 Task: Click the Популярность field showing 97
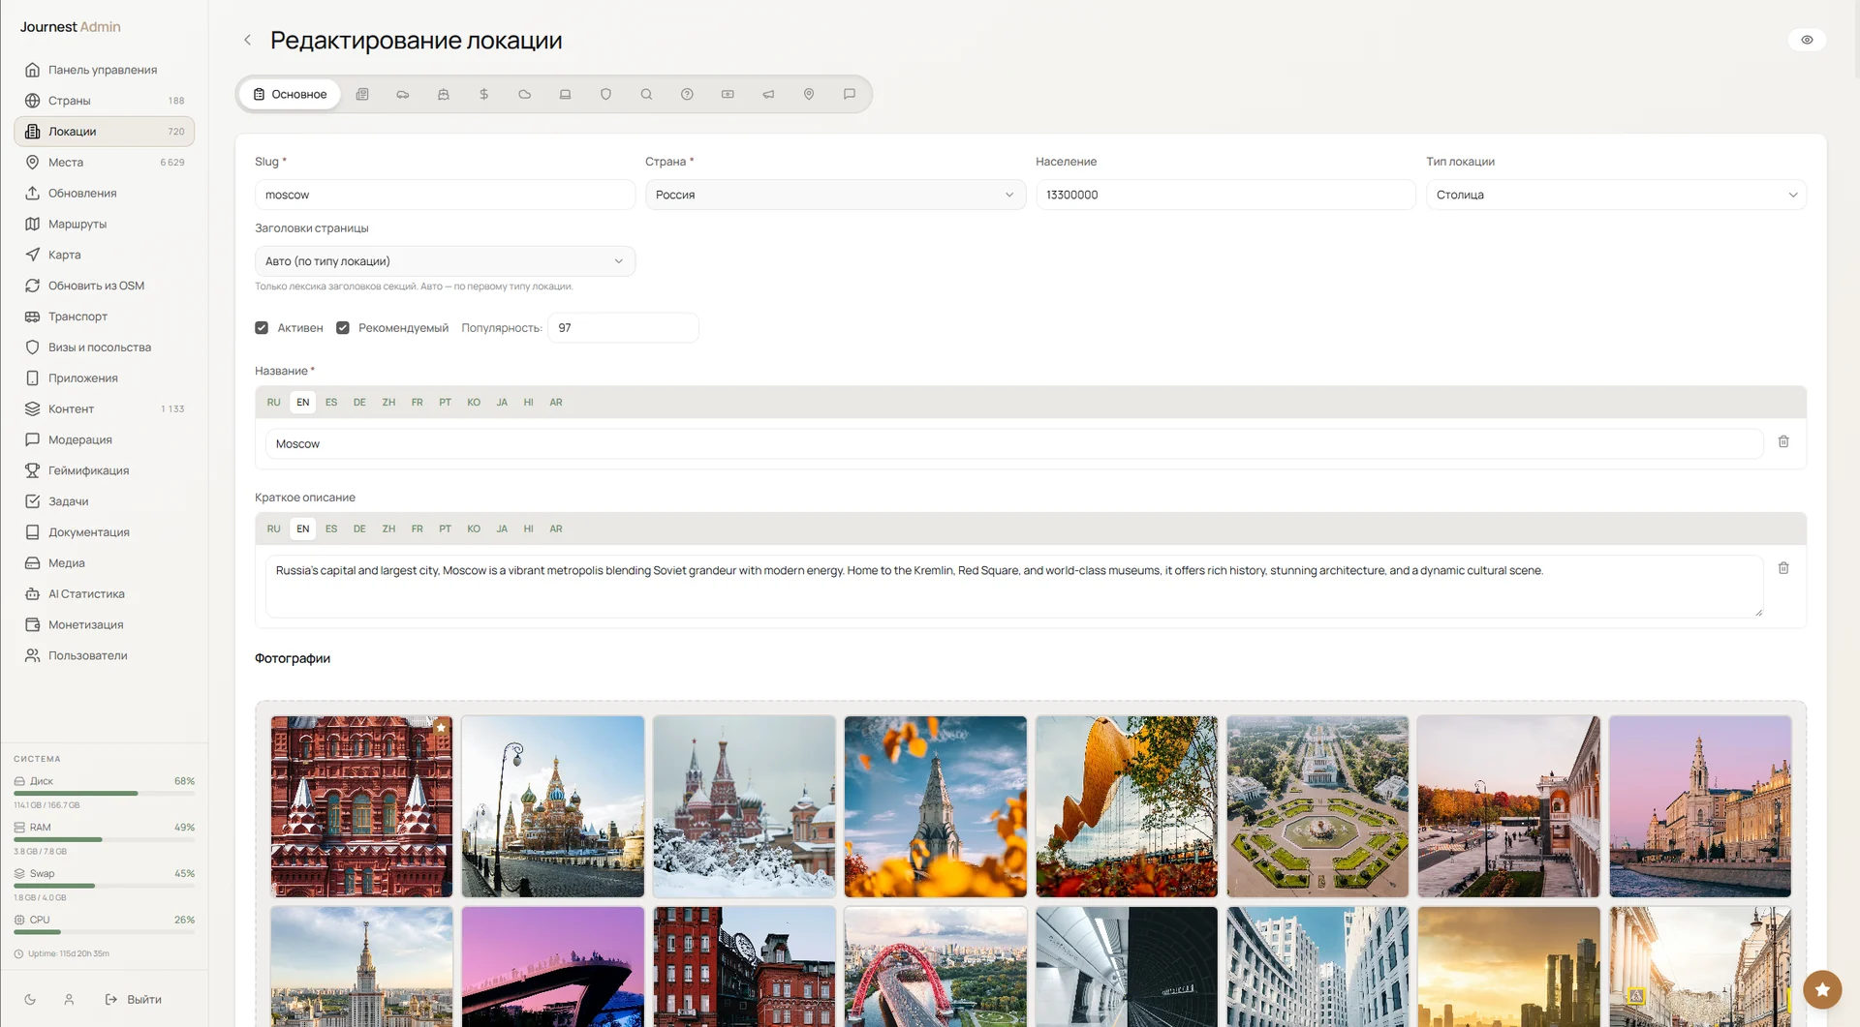pyautogui.click(x=623, y=328)
